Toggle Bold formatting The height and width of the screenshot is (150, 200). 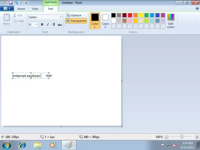(42, 24)
